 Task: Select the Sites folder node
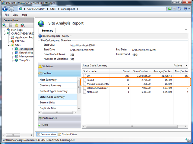[x=18, y=45]
